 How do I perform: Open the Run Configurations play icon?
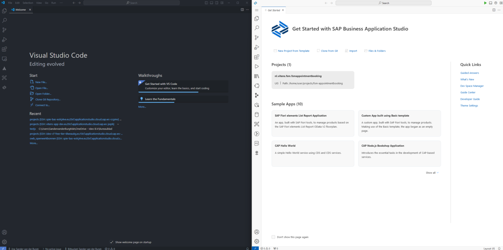pos(257,66)
